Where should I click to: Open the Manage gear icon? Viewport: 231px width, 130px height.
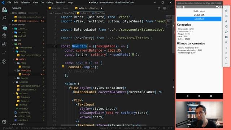pyautogui.click(x=4, y=122)
